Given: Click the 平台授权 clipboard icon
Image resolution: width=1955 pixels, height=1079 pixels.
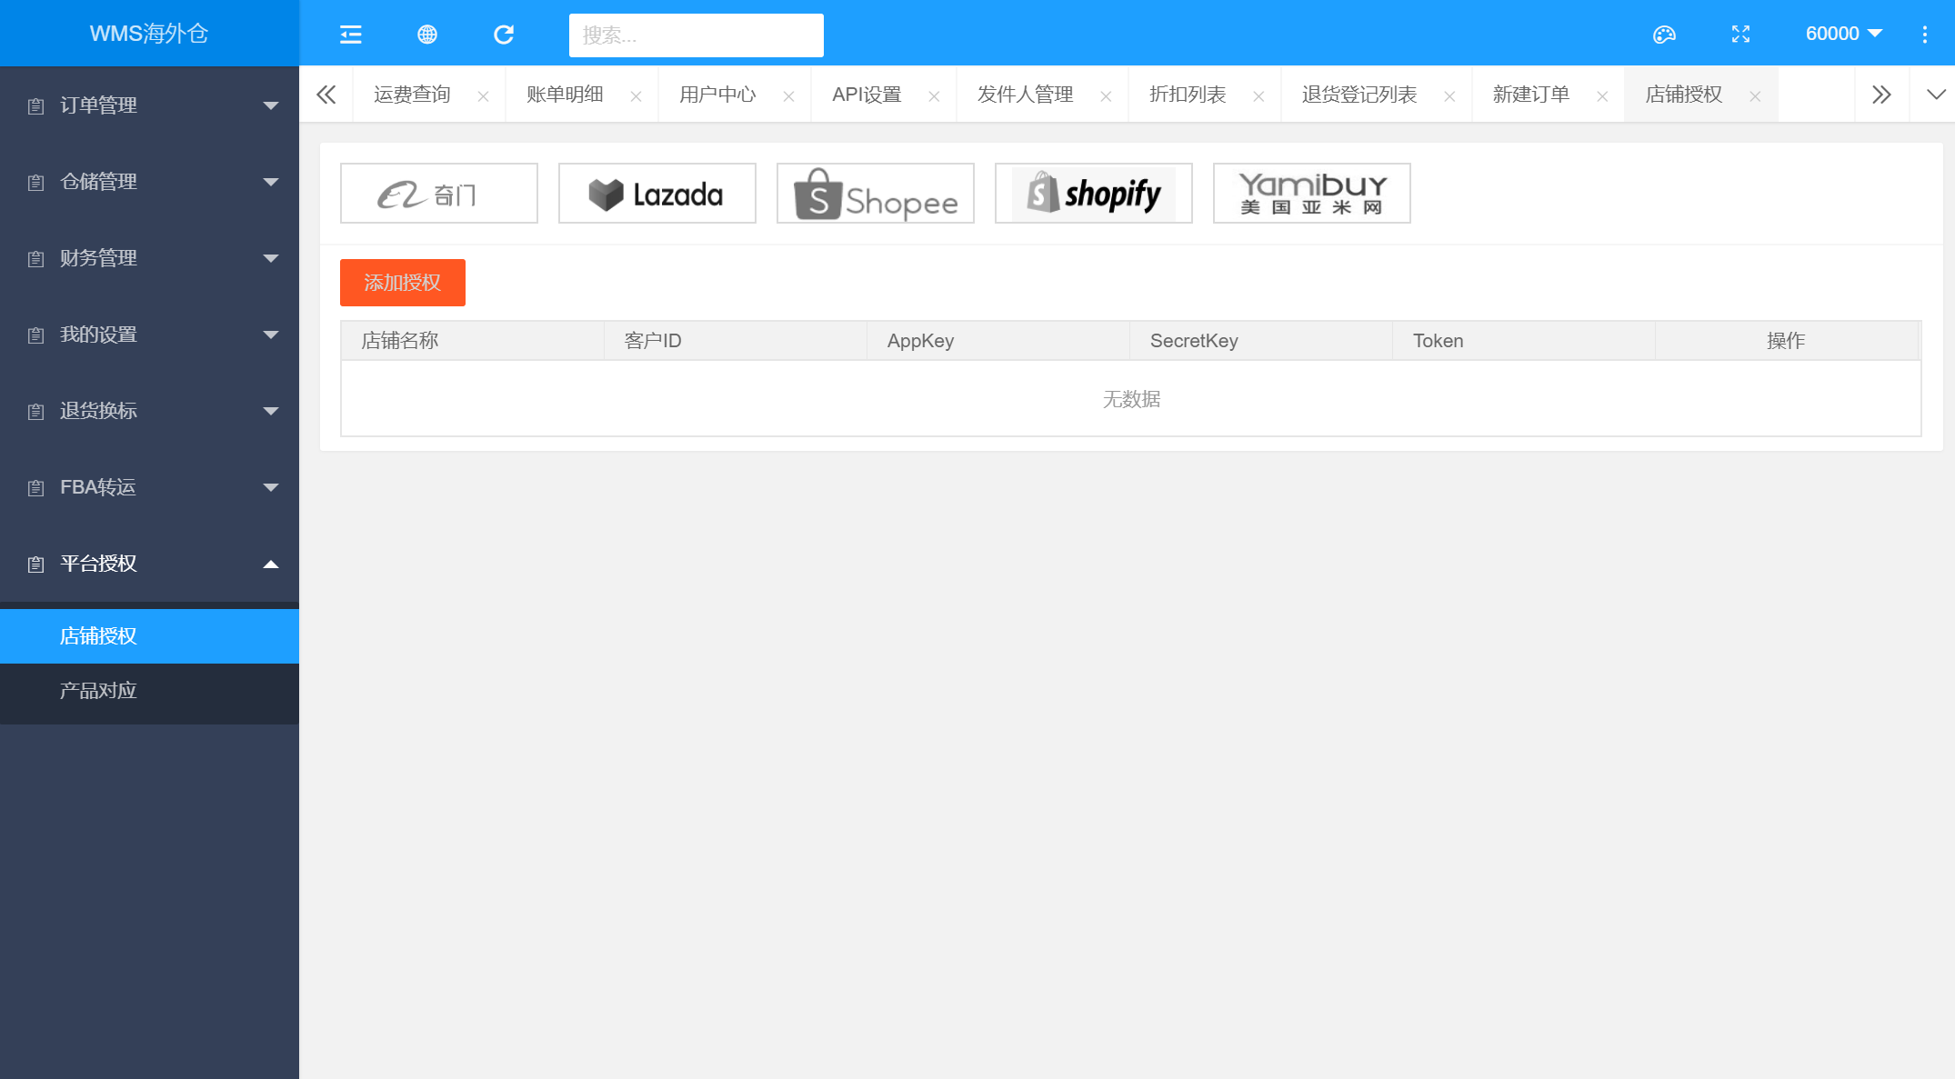Looking at the screenshot, I should (x=35, y=564).
